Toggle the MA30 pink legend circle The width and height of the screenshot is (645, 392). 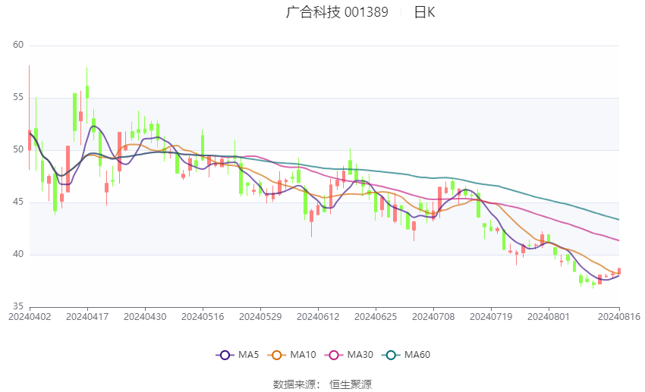(334, 355)
